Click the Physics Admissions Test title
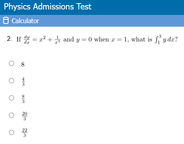 (x=48, y=7)
